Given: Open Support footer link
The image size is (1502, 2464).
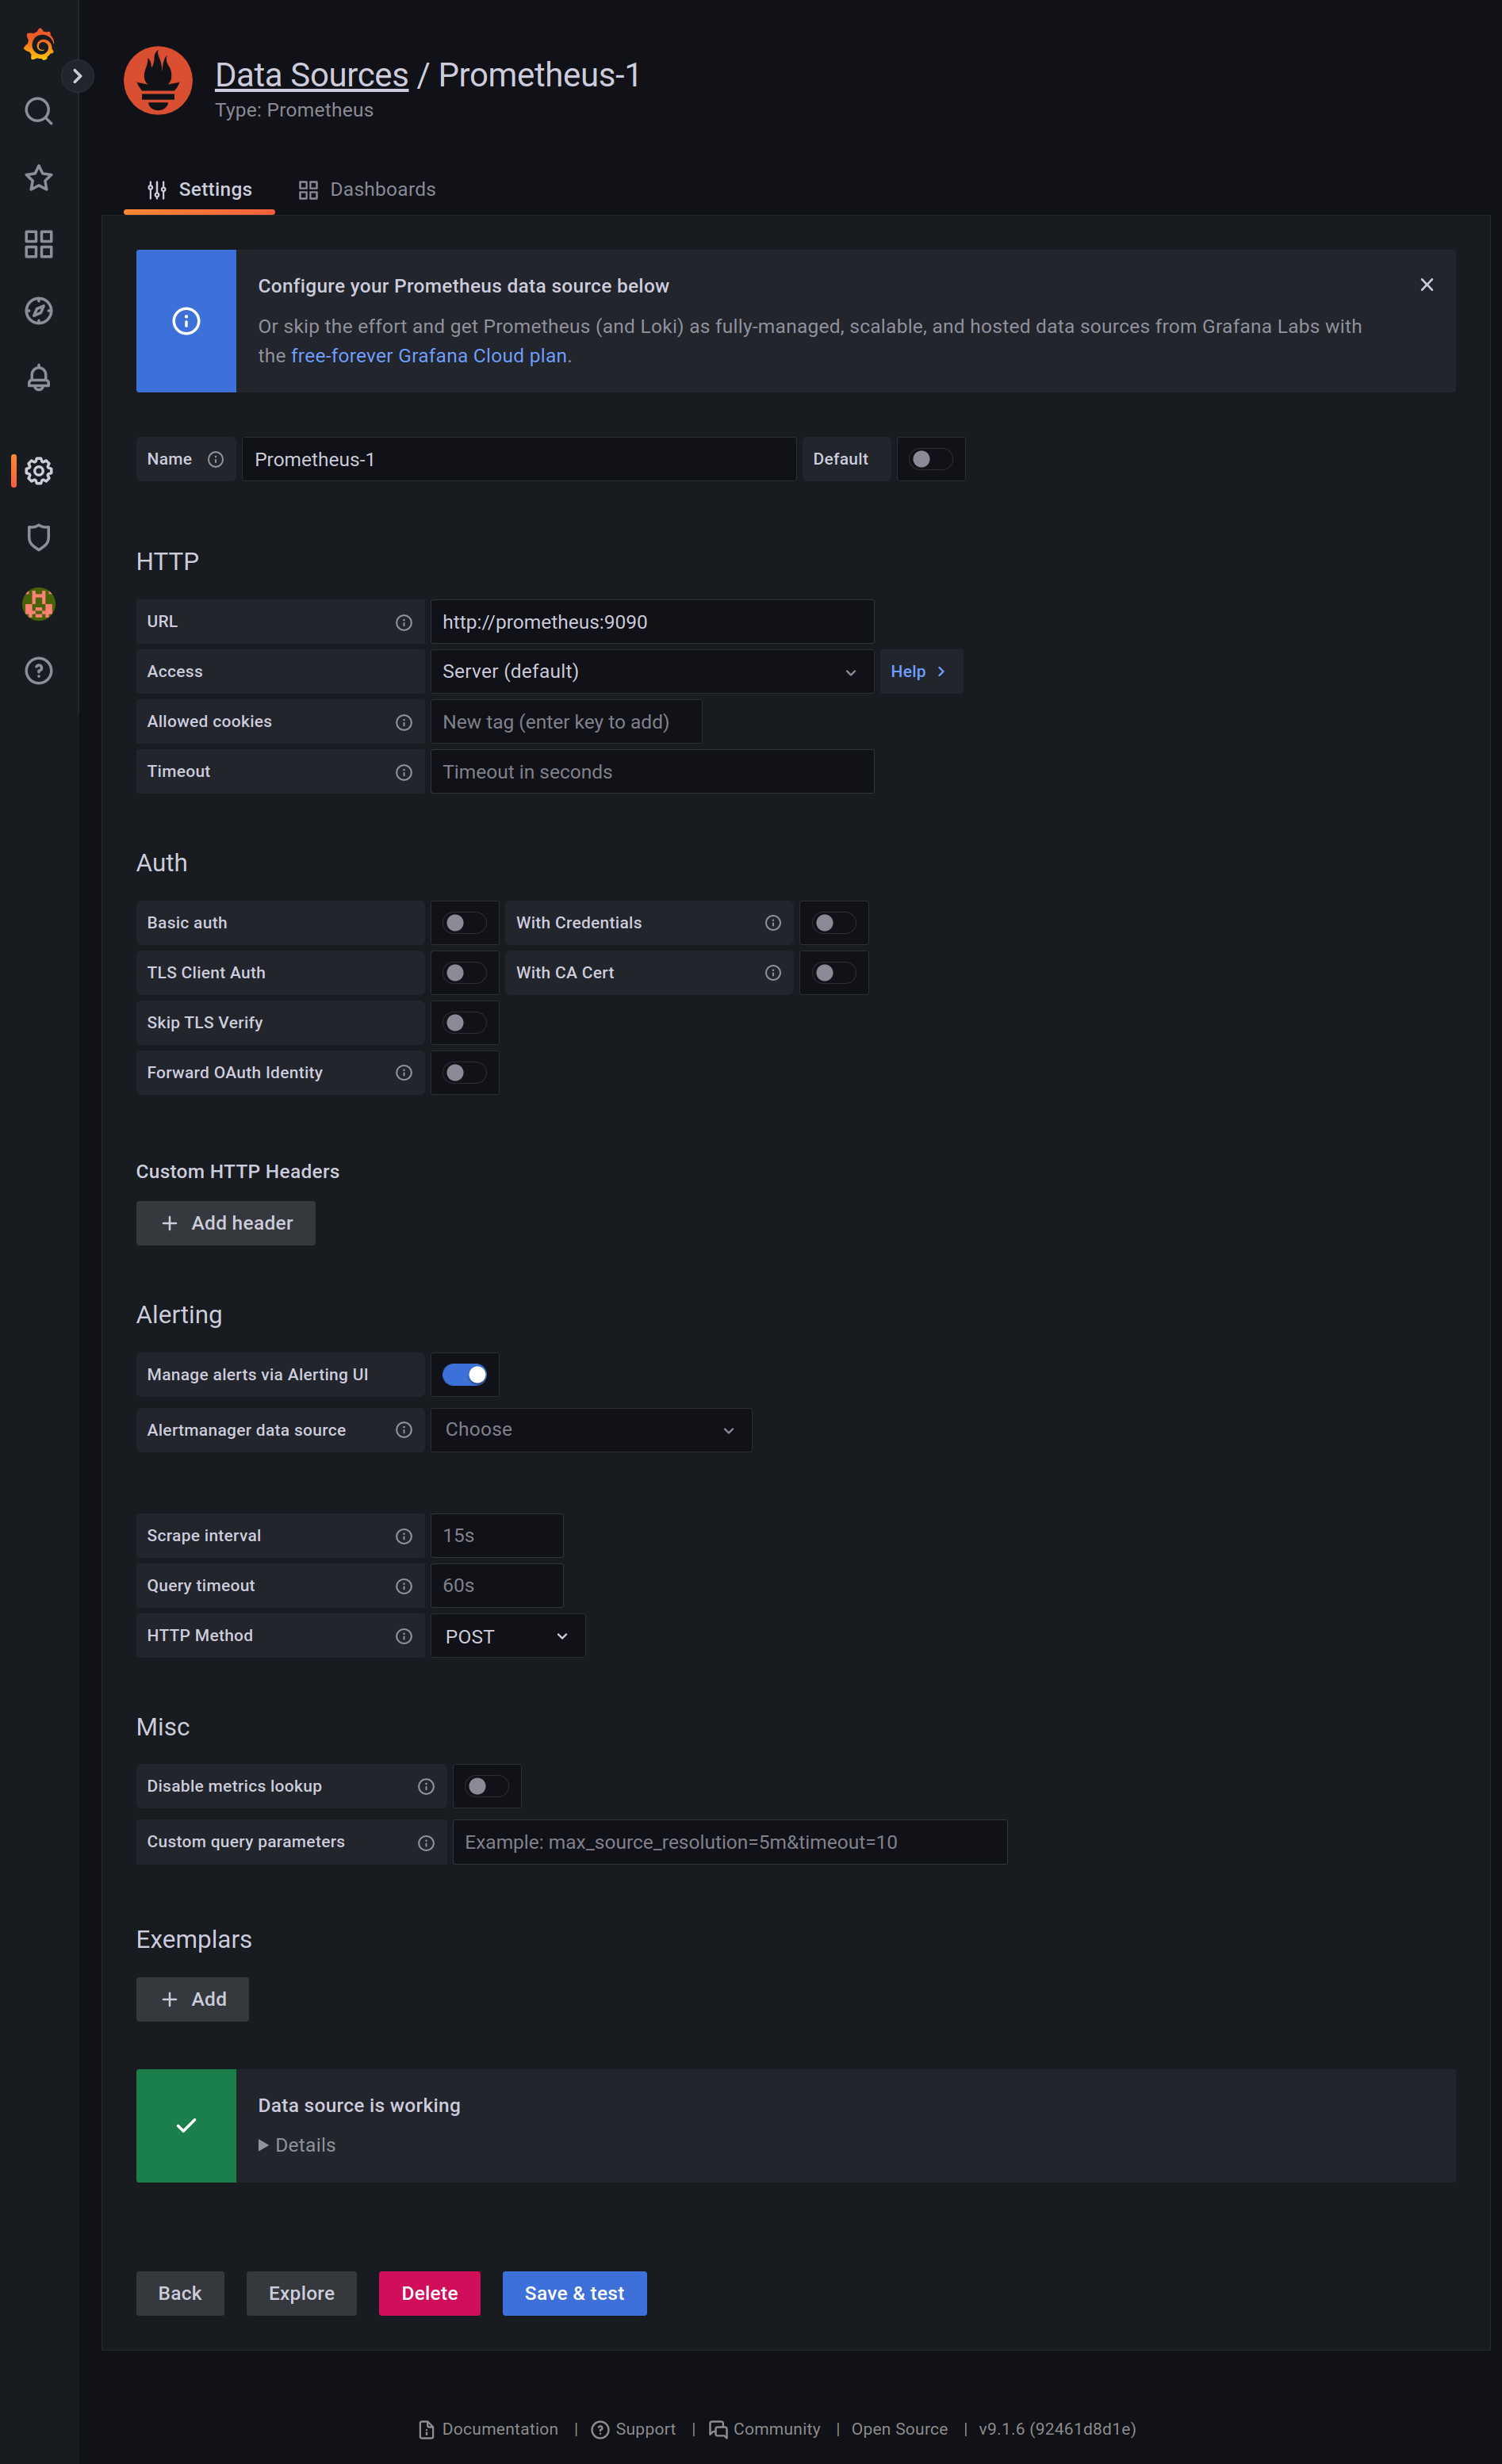Looking at the screenshot, I should pyautogui.click(x=633, y=2429).
